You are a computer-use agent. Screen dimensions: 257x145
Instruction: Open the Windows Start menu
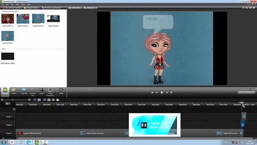(4, 142)
